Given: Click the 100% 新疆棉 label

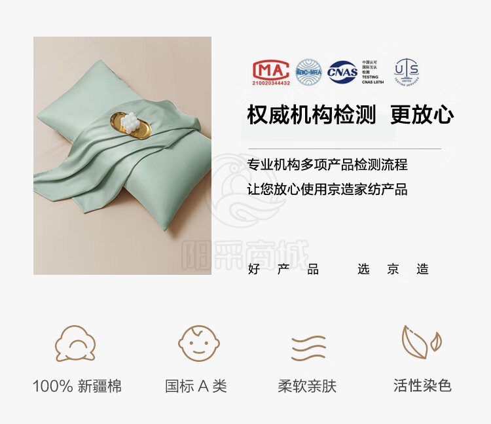Looking at the screenshot, I should pyautogui.click(x=77, y=386).
